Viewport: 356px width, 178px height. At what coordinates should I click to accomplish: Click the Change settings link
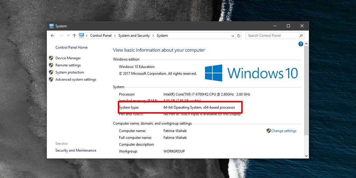tap(284, 131)
